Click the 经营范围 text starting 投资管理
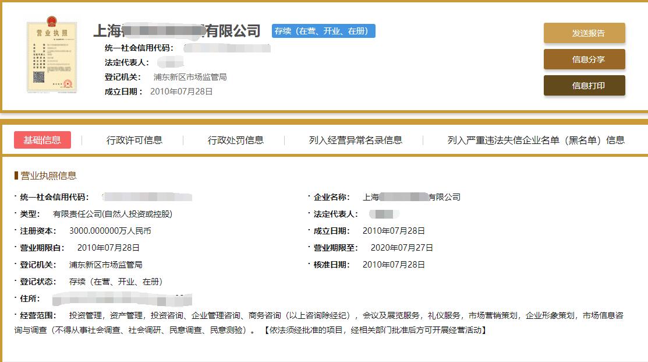This screenshot has height=362, width=648. coord(318,323)
